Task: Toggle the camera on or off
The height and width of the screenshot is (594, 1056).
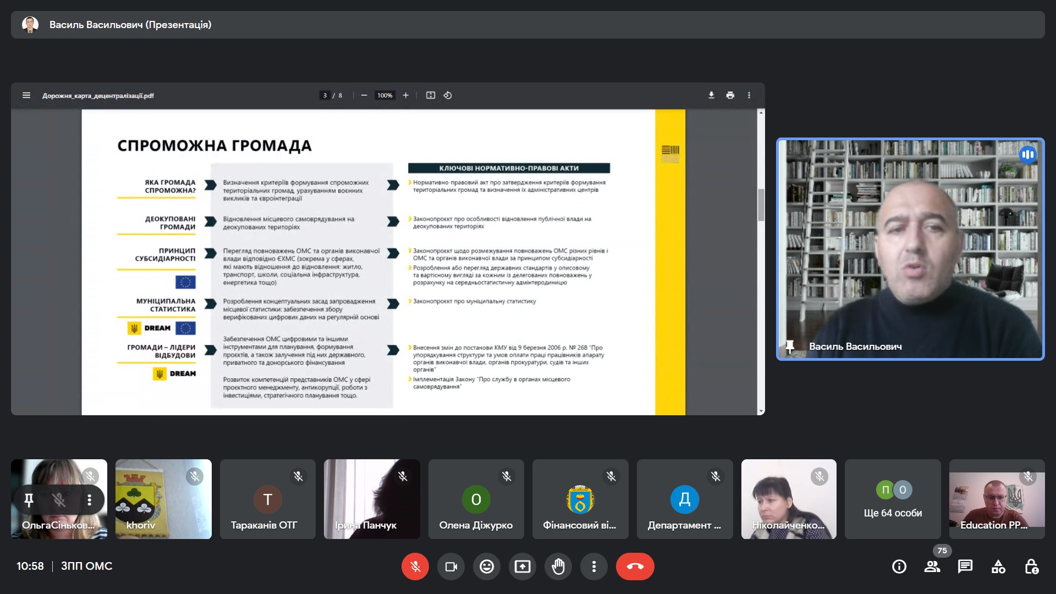Action: 451,566
